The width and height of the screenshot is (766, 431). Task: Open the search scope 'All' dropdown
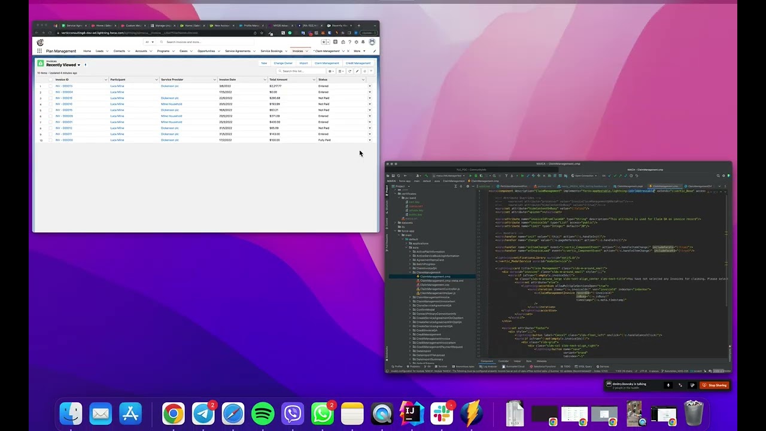click(150, 42)
